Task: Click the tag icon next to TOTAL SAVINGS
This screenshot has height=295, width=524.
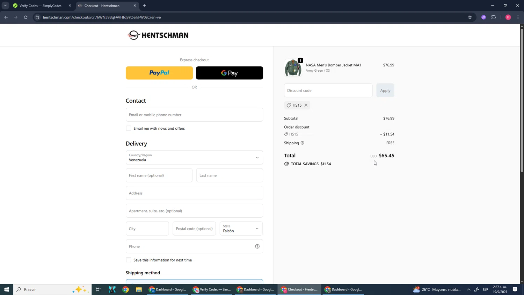Action: tap(286, 164)
